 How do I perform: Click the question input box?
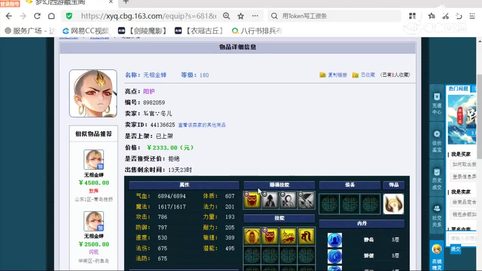462,238
